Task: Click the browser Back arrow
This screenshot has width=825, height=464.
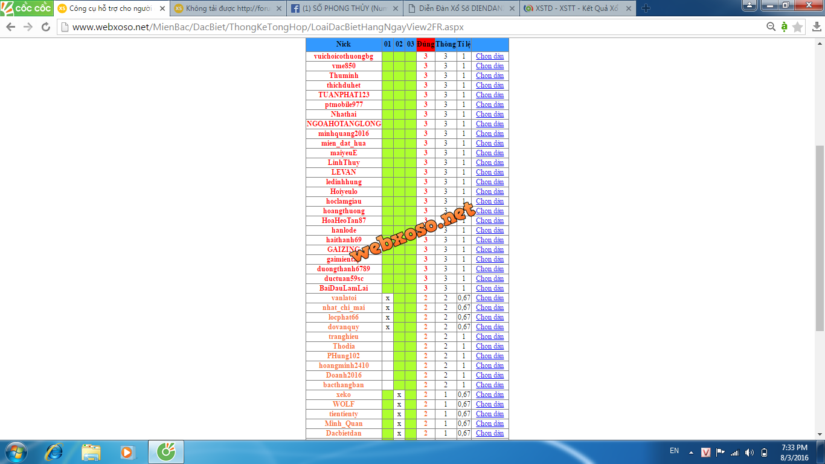Action: (11, 27)
